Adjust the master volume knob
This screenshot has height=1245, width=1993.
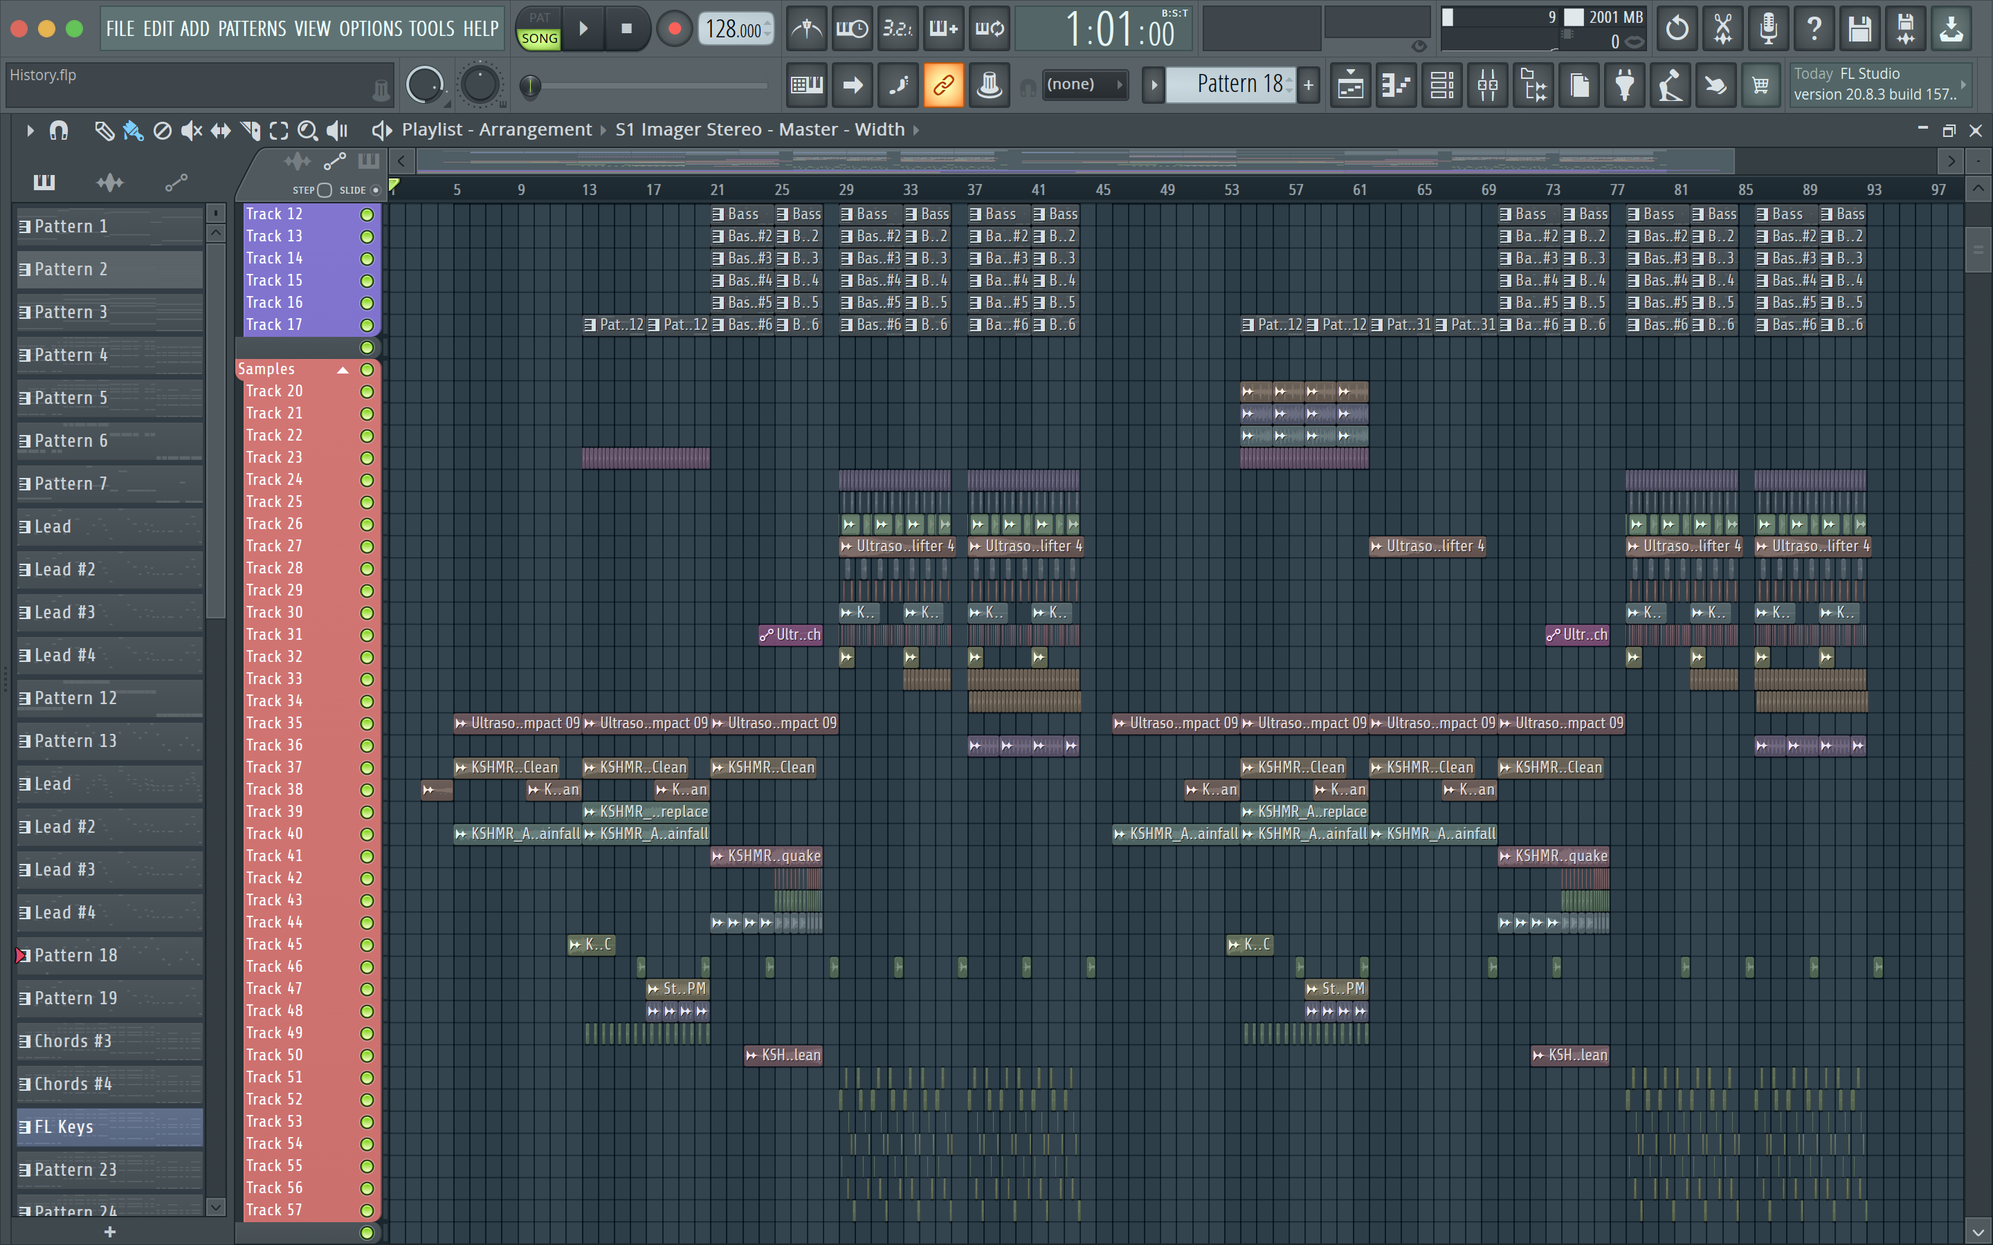tap(425, 85)
